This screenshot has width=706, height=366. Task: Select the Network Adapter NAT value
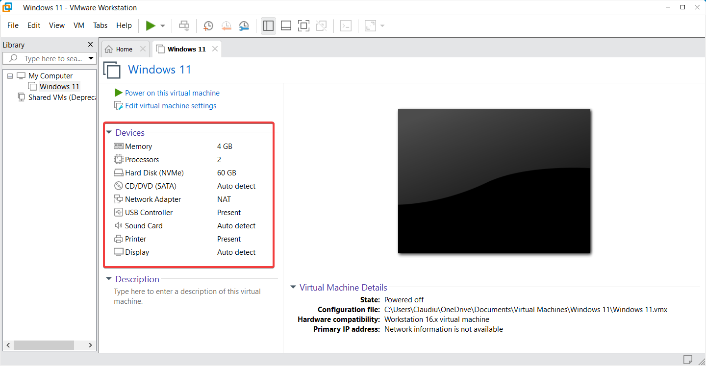point(224,199)
